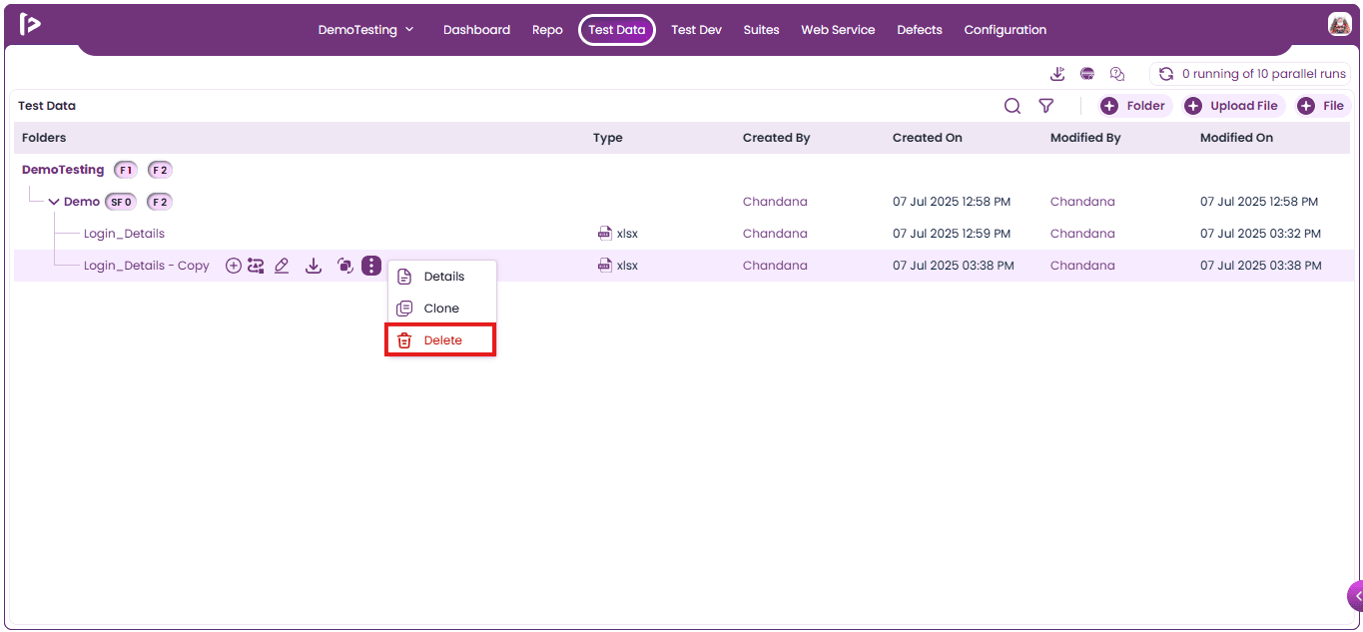Open the DemoTesting project dropdown
This screenshot has width=1363, height=632.
click(365, 30)
